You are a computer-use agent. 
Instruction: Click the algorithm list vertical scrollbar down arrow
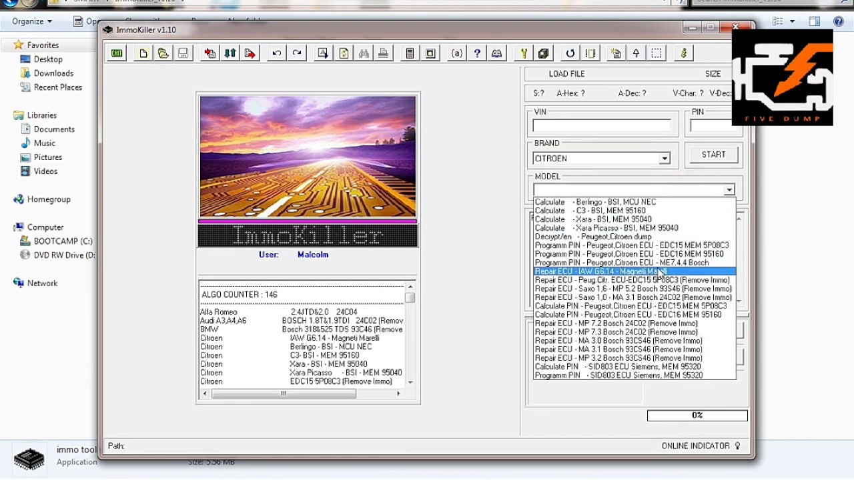click(x=410, y=383)
